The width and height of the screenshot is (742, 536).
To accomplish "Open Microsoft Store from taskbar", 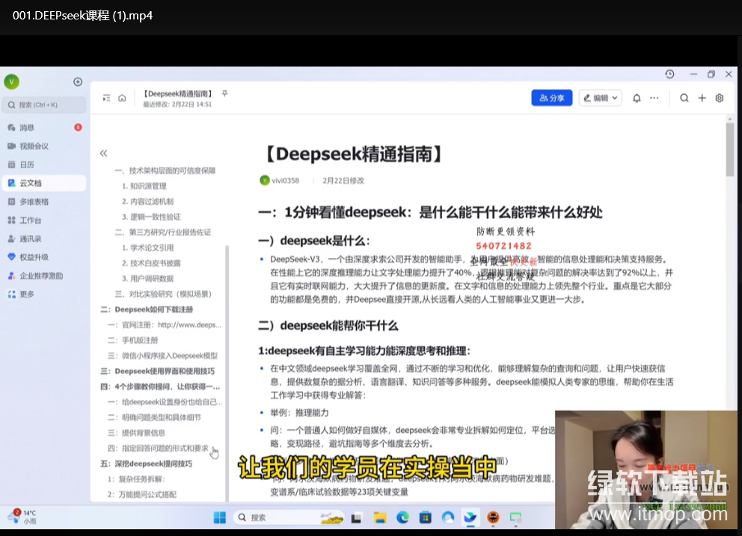I will click(x=426, y=517).
